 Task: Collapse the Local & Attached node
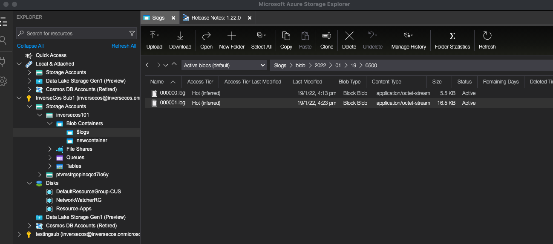tap(19, 64)
